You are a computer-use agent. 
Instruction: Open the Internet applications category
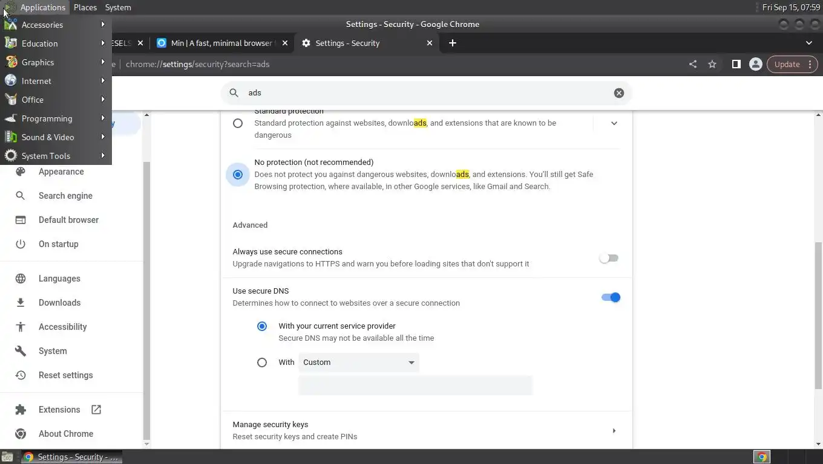(56, 81)
